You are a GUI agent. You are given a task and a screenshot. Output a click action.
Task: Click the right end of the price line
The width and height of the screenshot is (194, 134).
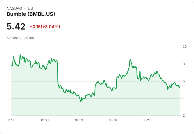coord(180,87)
